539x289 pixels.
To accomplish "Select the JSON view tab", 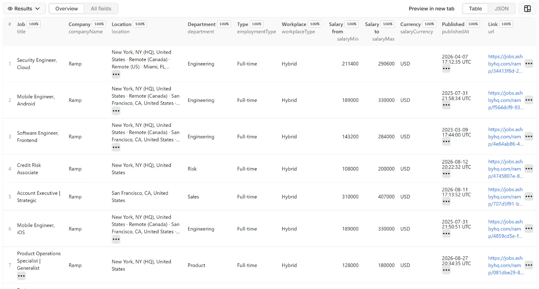I will tap(502, 9).
